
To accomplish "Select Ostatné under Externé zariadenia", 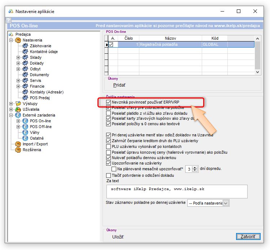I will (37, 138).
